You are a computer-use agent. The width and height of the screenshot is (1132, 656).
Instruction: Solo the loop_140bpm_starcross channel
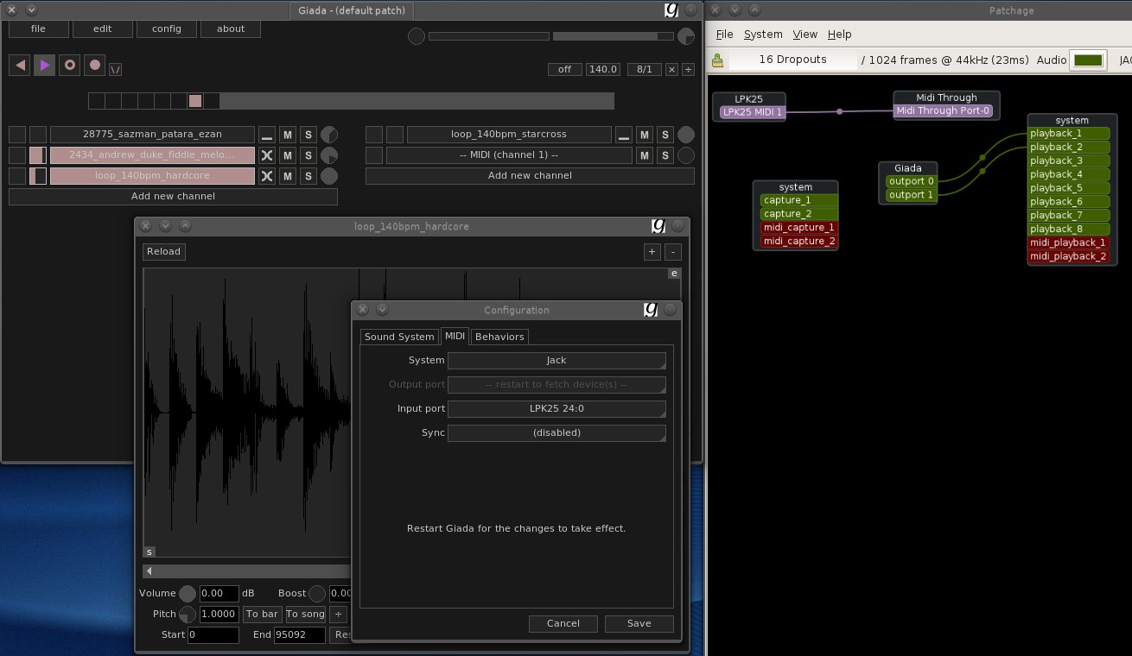665,135
